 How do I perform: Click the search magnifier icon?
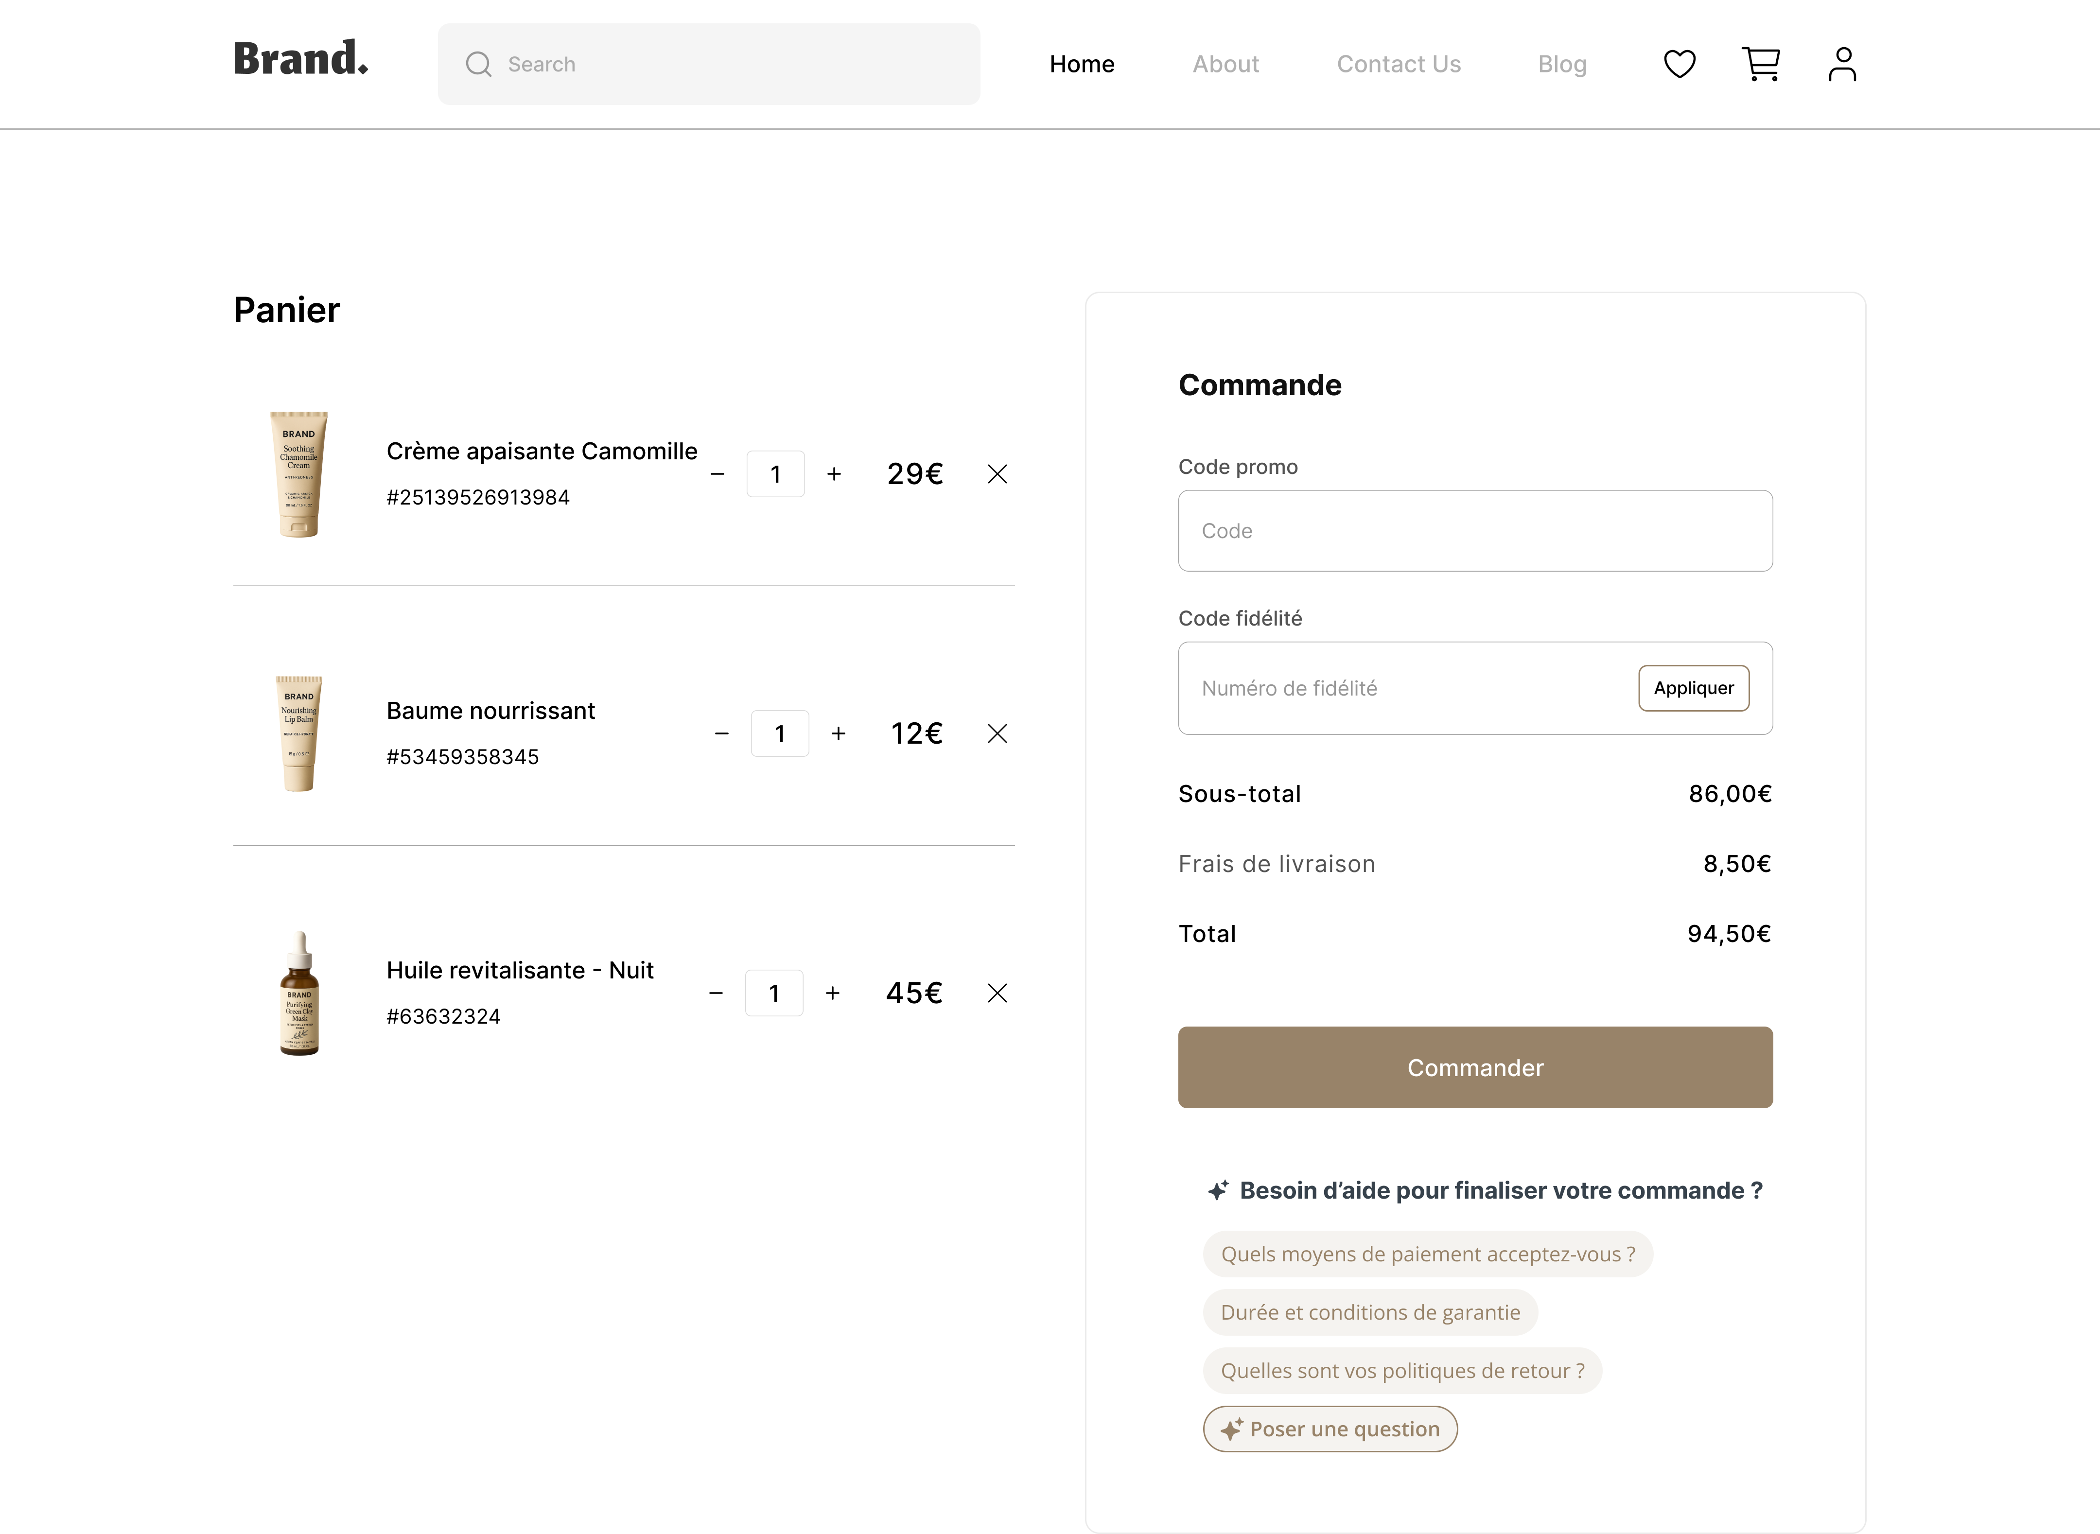478,64
